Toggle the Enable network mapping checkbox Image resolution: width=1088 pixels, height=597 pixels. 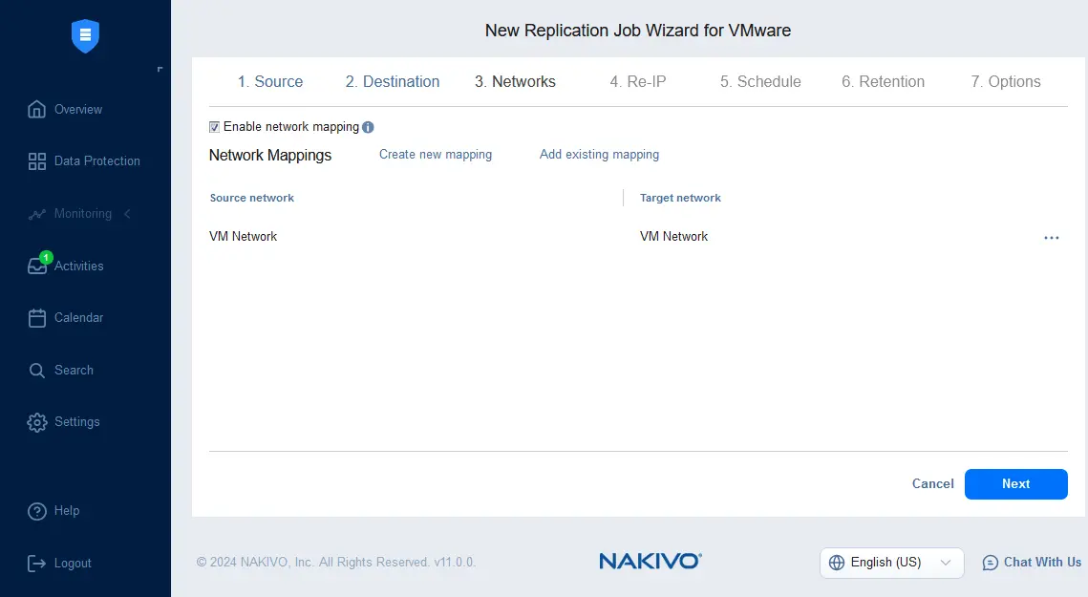[214, 127]
